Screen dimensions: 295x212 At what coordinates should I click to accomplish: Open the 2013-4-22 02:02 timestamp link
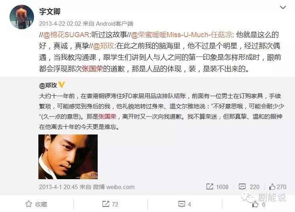coord(60,24)
